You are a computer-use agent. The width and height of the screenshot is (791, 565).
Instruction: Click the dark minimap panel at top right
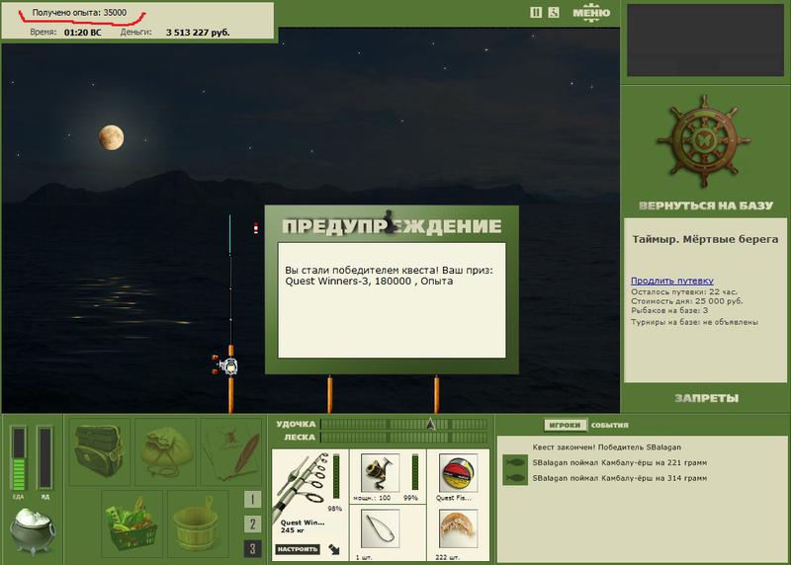[x=705, y=40]
